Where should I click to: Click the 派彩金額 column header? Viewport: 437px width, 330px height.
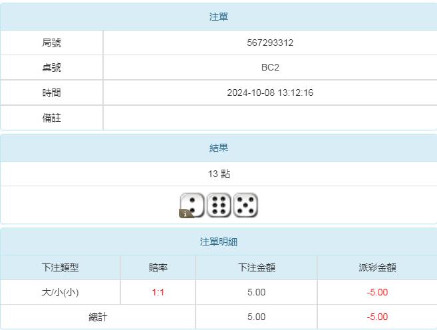(377, 267)
